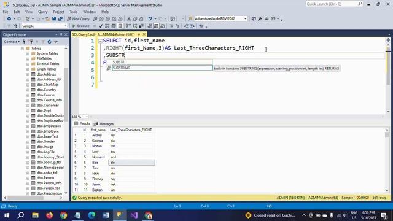Open Google Chrome from the taskbar

coord(63,215)
